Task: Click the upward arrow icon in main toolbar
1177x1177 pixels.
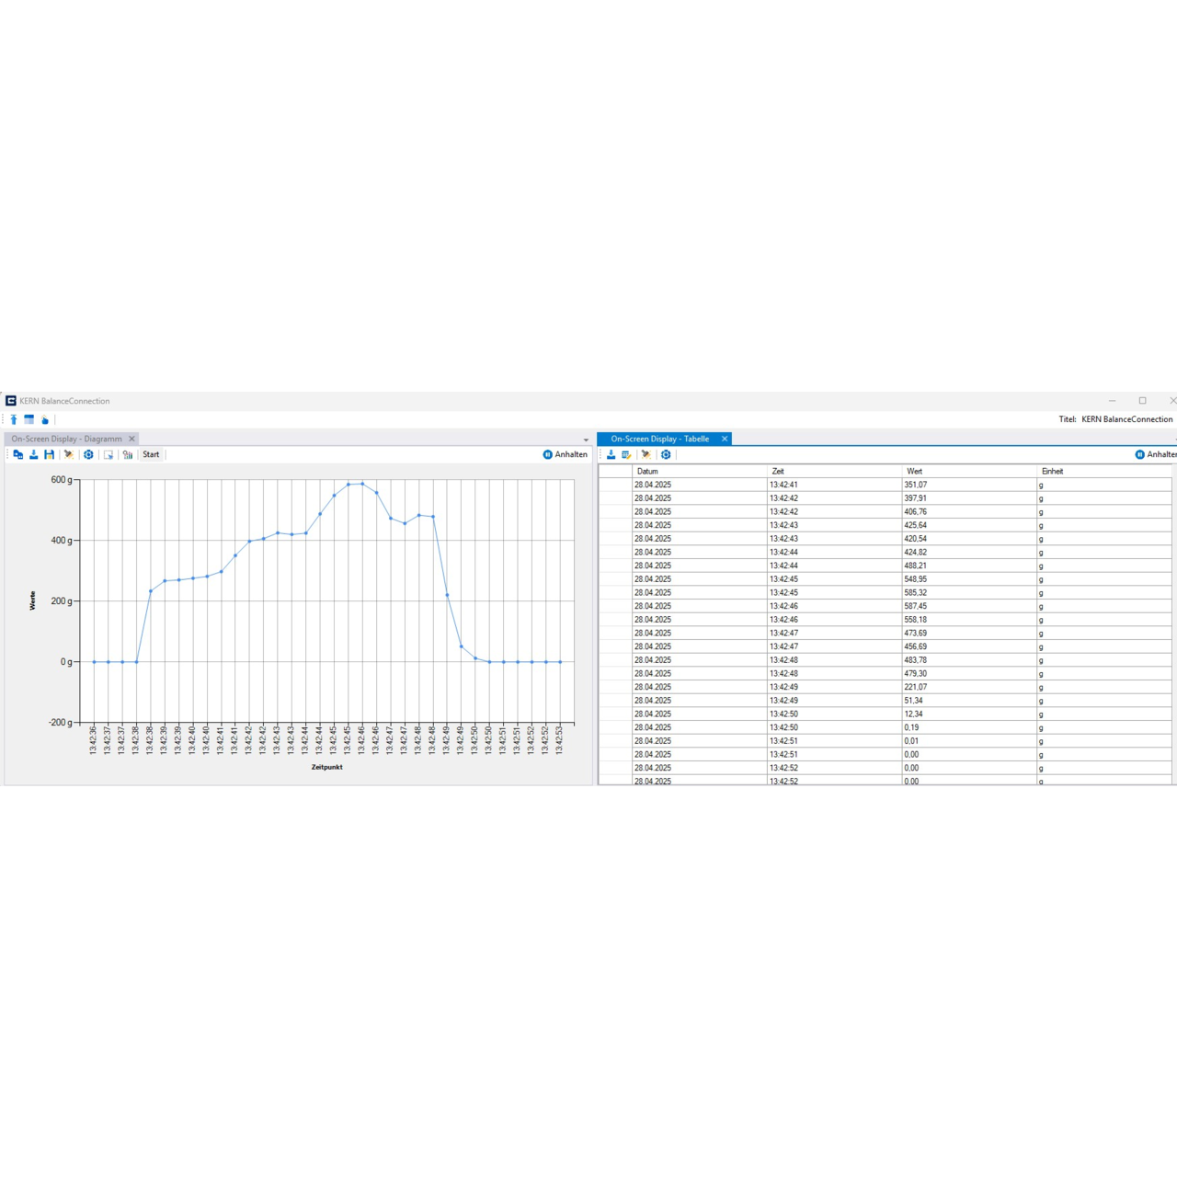Action: point(14,419)
